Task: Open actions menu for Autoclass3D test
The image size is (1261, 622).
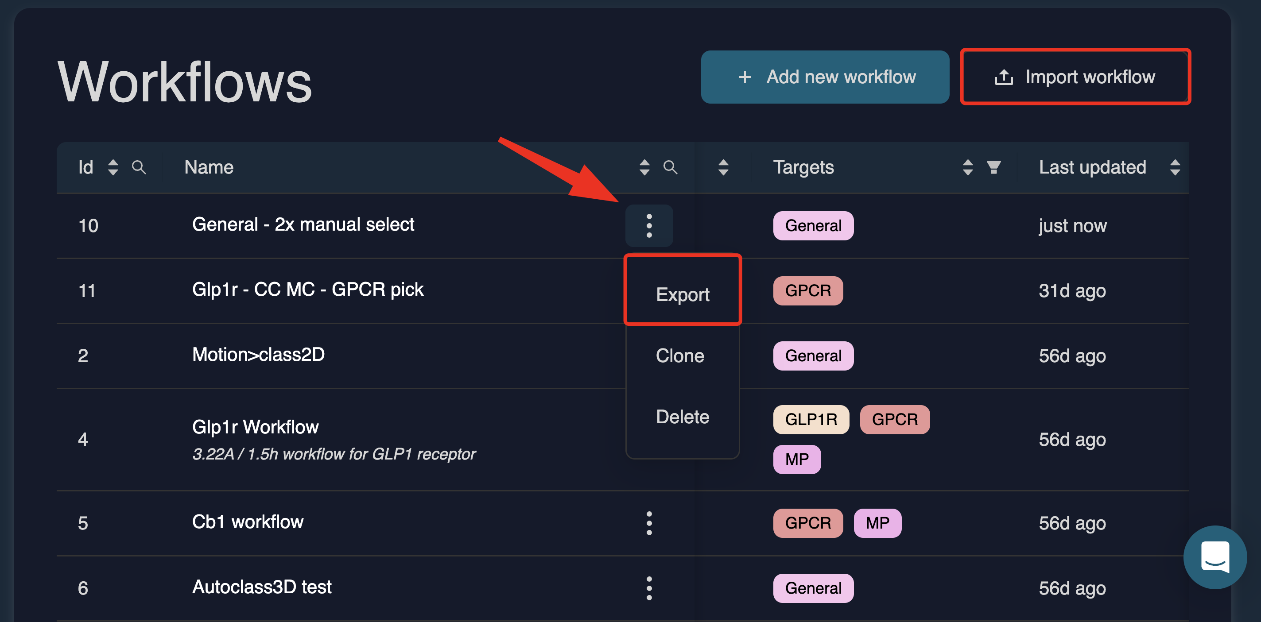Action: tap(649, 588)
